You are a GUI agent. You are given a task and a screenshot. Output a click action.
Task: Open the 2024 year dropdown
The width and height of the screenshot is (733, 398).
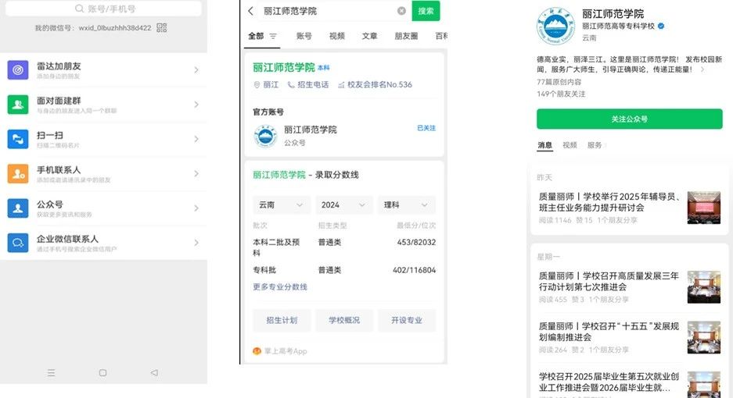[x=343, y=204]
